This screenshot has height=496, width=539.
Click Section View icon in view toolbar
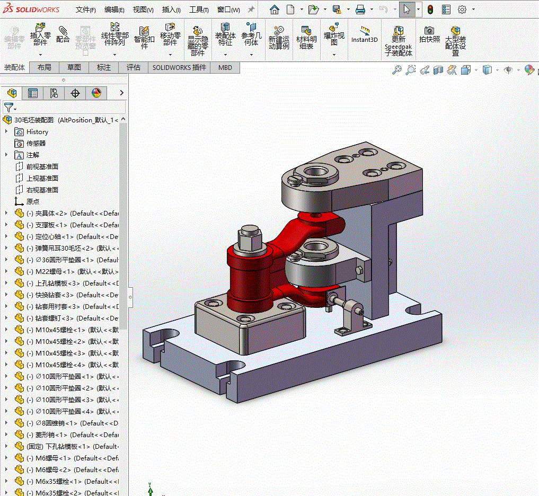(438, 70)
